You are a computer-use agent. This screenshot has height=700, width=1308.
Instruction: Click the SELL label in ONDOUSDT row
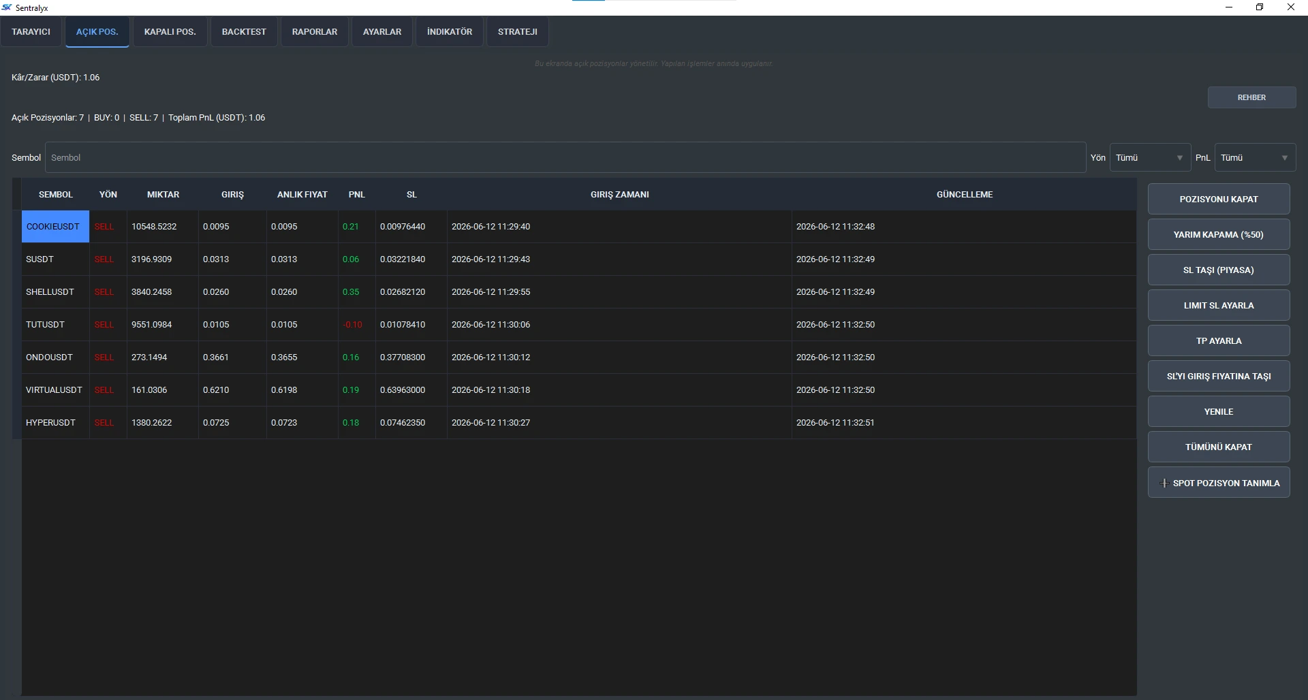(x=104, y=357)
